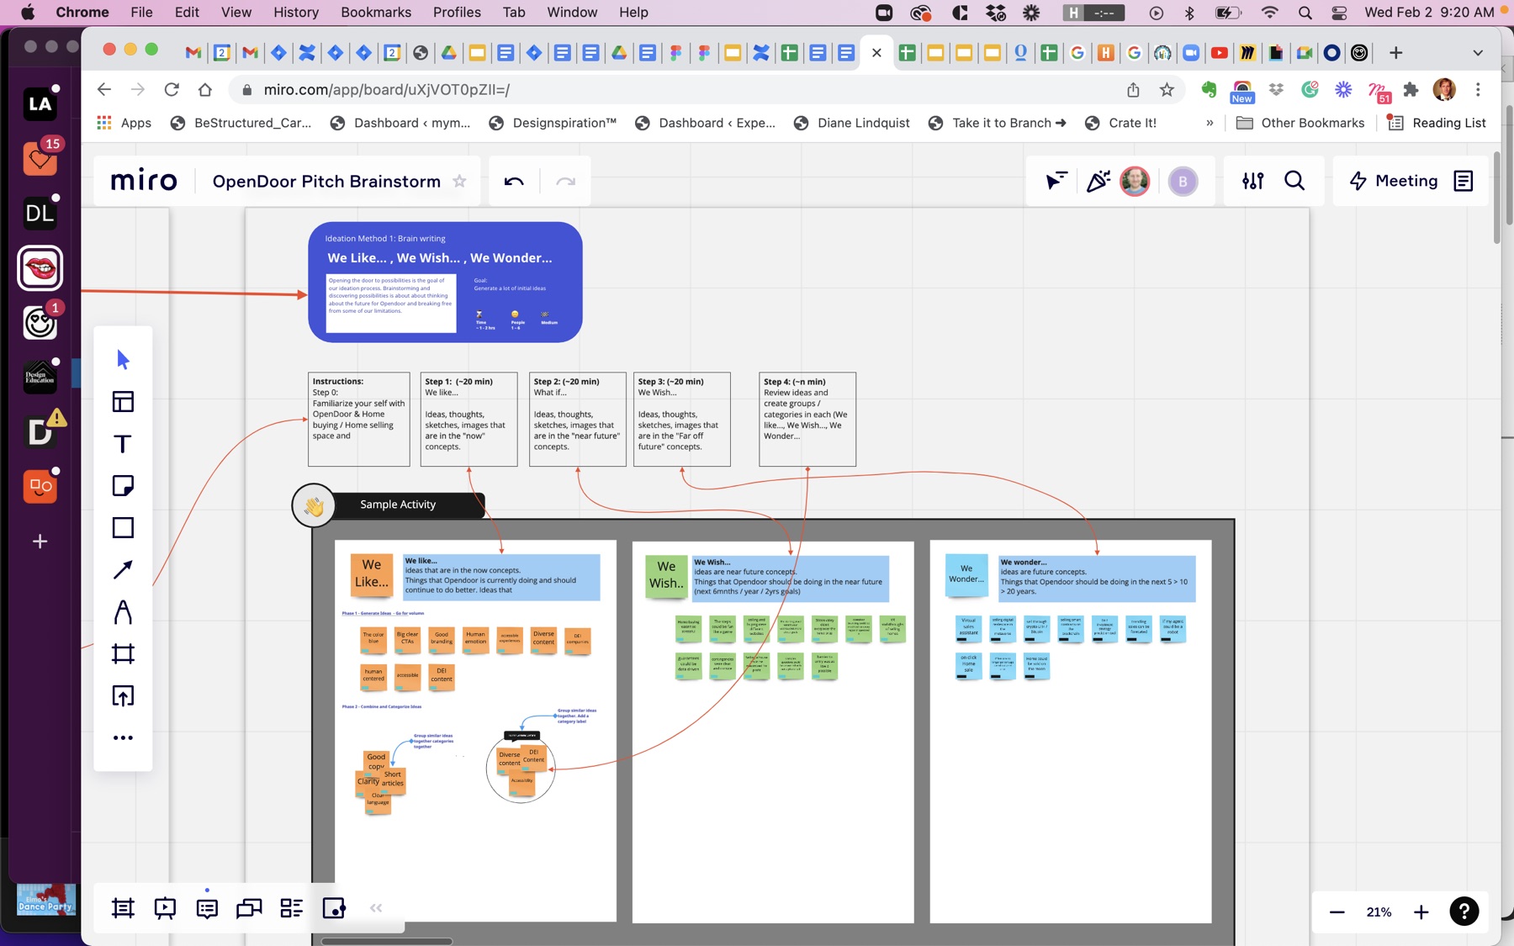
Task: Open the Bookmarks menu in menu bar
Action: (x=376, y=12)
